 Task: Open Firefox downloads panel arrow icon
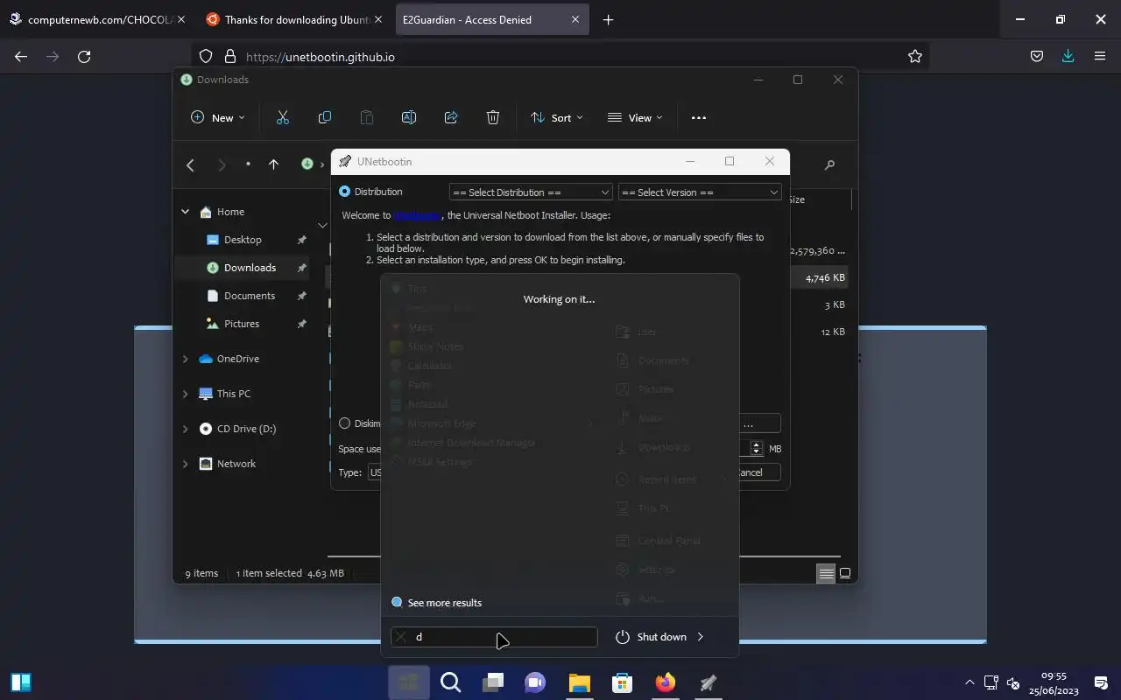click(x=1068, y=56)
